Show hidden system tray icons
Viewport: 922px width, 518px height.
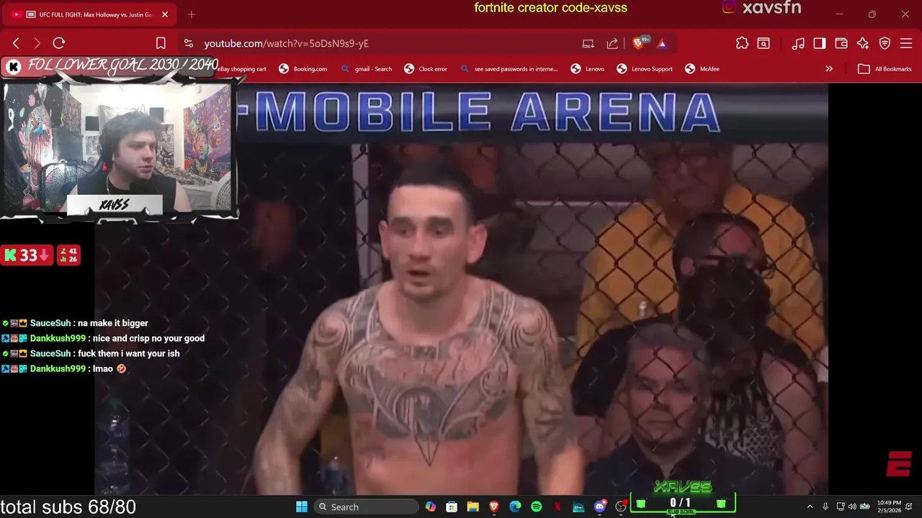click(x=810, y=507)
